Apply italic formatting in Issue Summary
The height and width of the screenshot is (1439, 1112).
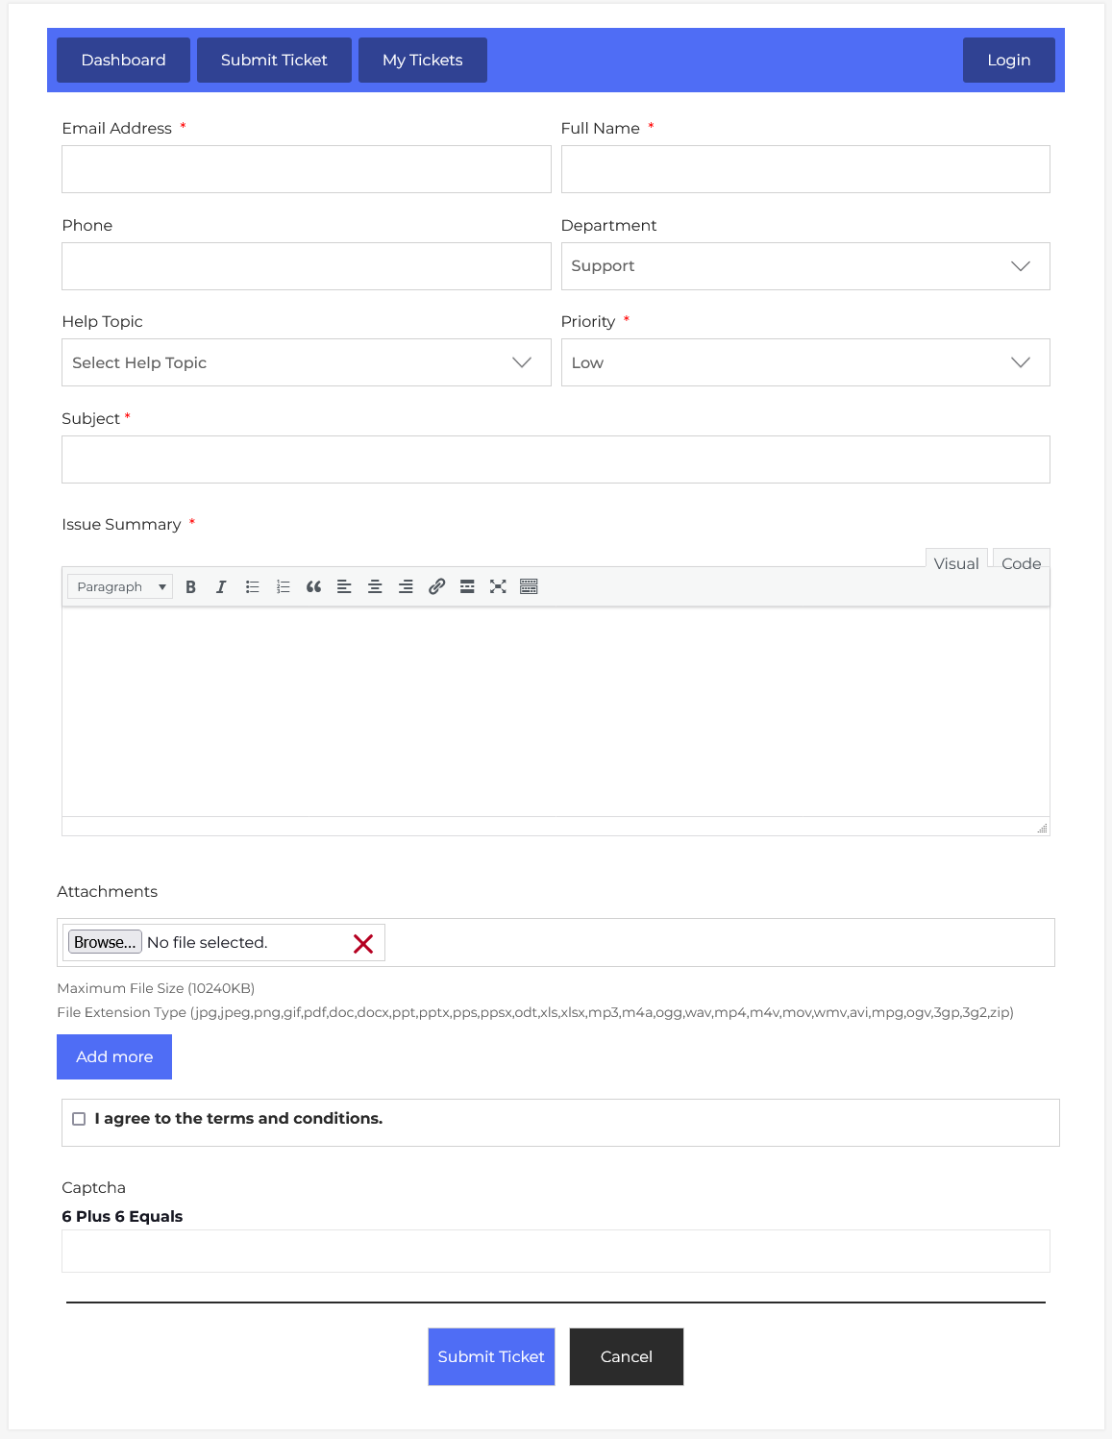pyautogui.click(x=221, y=586)
